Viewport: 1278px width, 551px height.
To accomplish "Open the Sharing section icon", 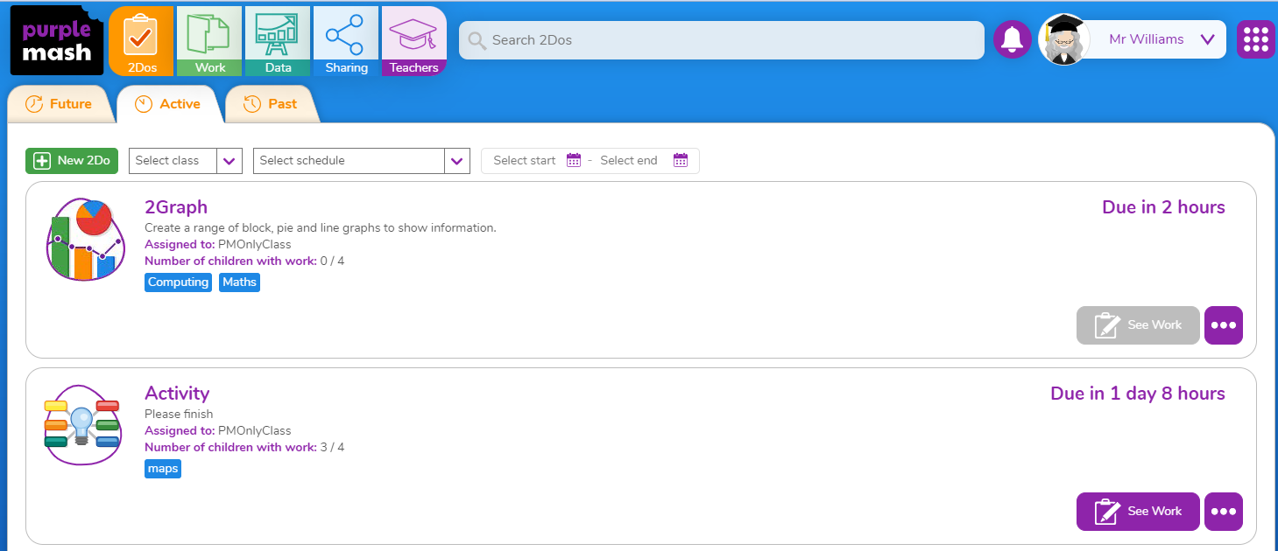I will [346, 41].
